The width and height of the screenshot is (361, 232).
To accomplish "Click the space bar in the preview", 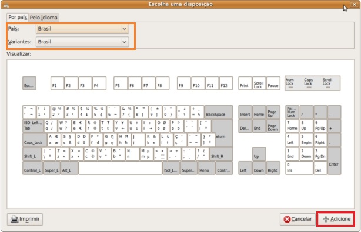I will point(121,168).
